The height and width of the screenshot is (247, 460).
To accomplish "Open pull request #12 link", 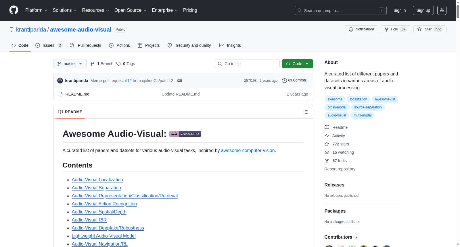I will pyautogui.click(x=128, y=81).
